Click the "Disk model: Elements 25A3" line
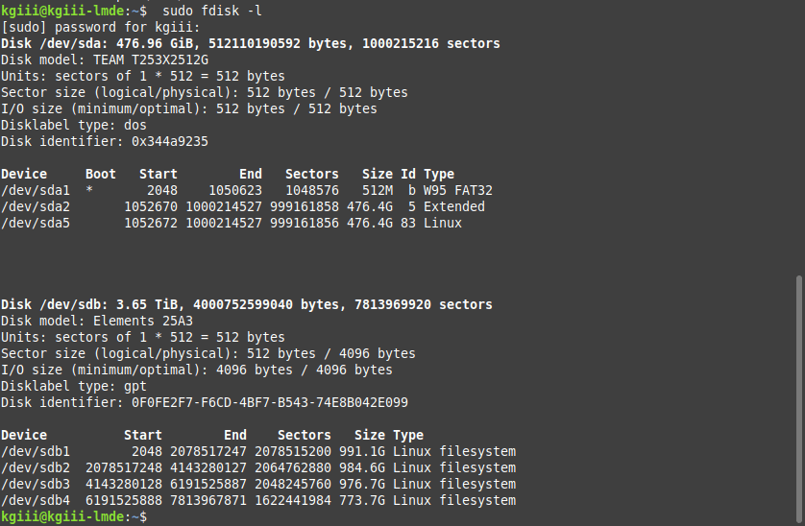 [x=96, y=322]
